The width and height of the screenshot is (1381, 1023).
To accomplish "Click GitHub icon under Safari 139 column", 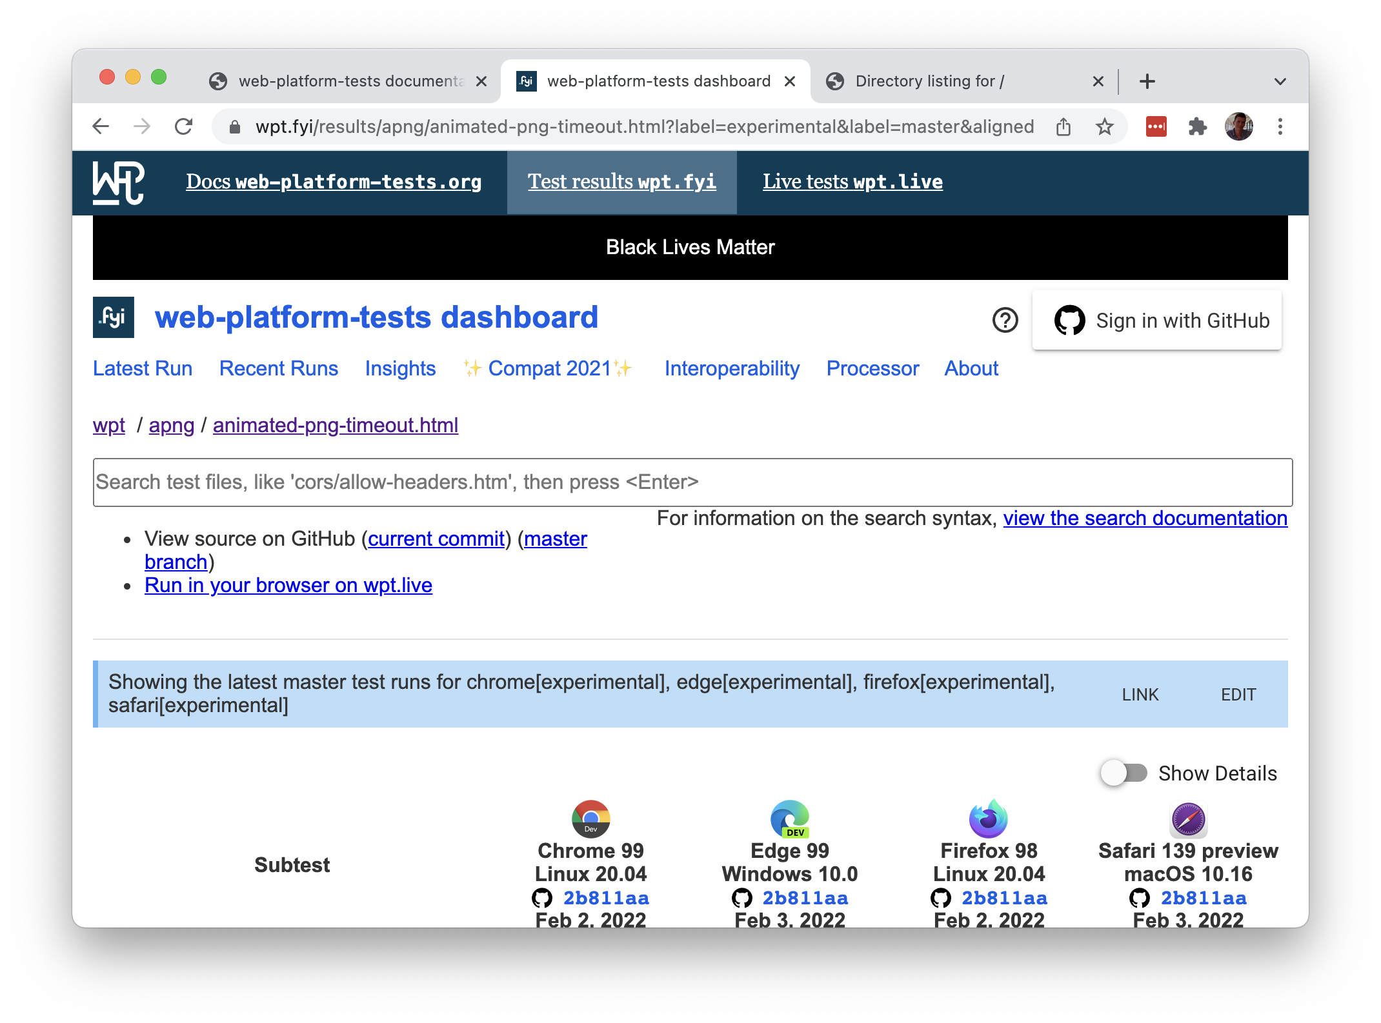I will point(1140,898).
